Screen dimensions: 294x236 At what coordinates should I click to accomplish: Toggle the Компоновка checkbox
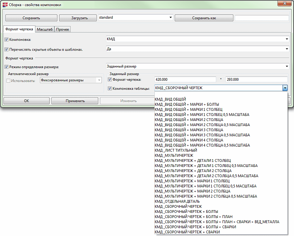[6, 40]
